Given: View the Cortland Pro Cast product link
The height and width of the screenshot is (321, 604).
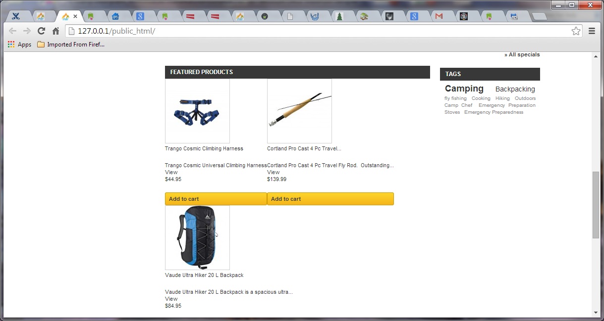Looking at the screenshot, I should click(x=274, y=172).
